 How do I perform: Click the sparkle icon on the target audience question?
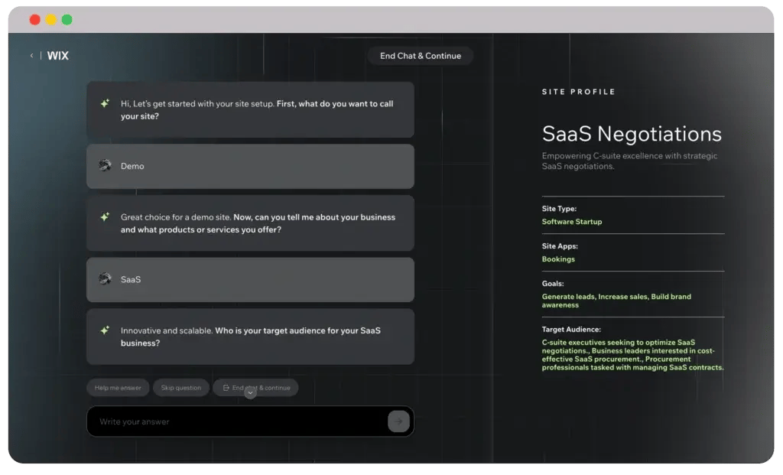(105, 330)
